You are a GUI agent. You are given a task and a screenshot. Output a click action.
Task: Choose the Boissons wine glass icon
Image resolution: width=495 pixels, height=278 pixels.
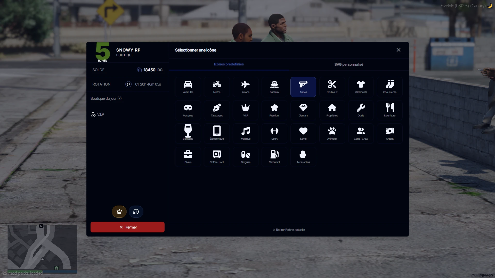(188, 133)
